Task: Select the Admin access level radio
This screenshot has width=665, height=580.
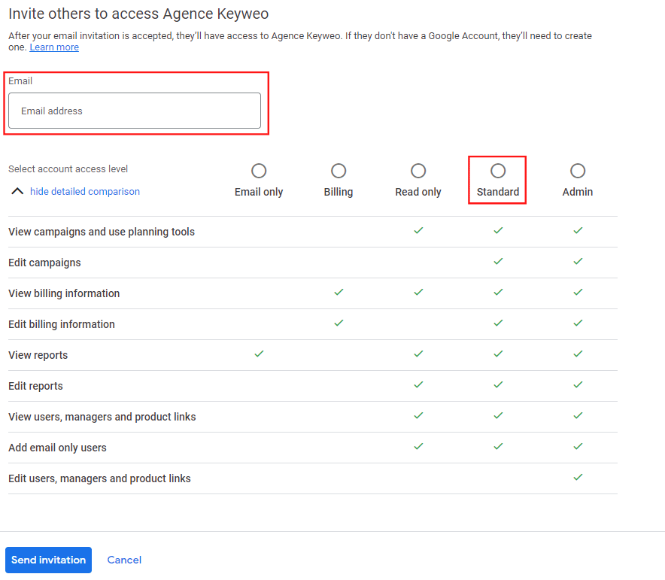Action: [578, 171]
